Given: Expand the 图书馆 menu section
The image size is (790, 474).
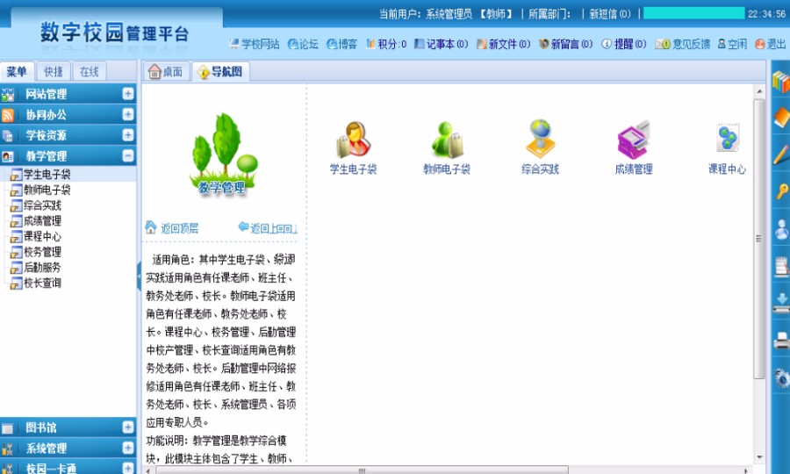Looking at the screenshot, I should click(x=128, y=427).
